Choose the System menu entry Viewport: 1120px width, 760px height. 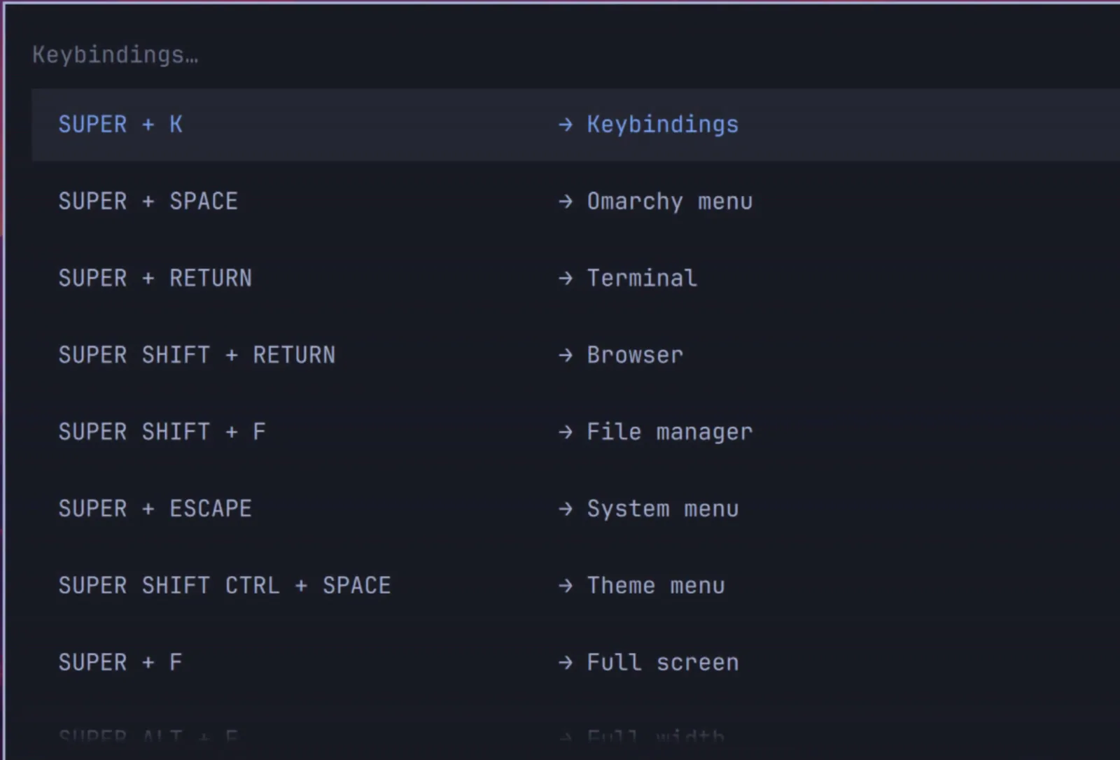click(575, 509)
